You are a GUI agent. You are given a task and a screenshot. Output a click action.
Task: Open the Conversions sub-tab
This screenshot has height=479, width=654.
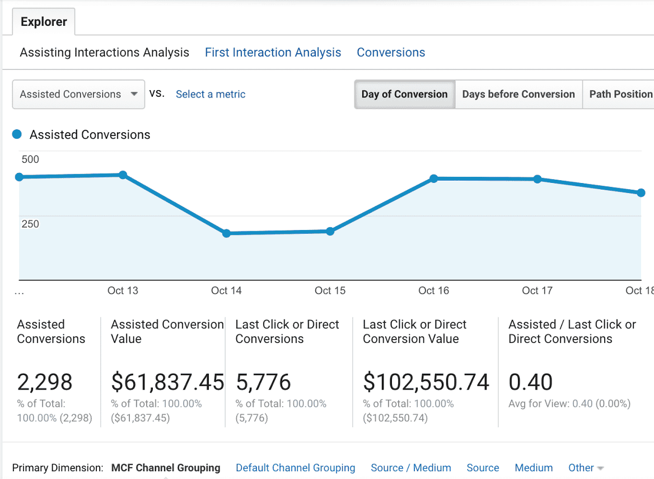391,53
